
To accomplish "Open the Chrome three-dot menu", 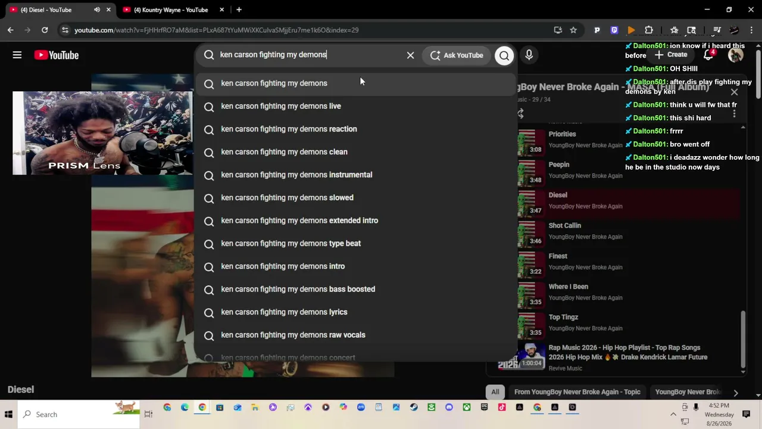I will click(x=751, y=30).
